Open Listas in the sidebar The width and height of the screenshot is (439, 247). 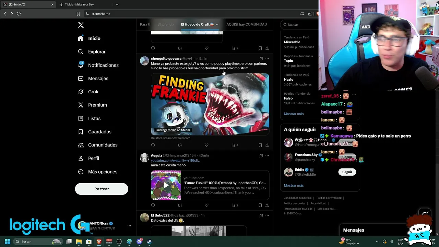(x=89, y=118)
